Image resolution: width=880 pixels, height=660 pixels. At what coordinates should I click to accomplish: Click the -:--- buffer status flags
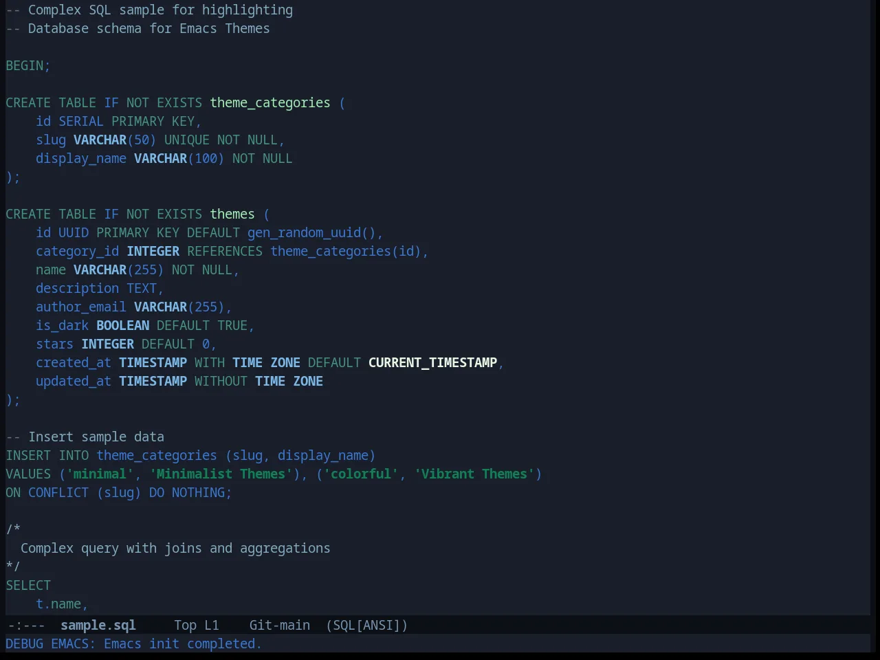click(26, 625)
